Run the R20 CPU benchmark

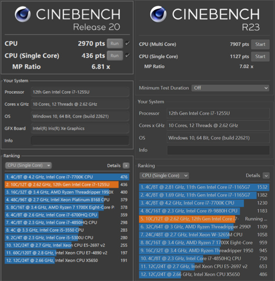coord(115,43)
